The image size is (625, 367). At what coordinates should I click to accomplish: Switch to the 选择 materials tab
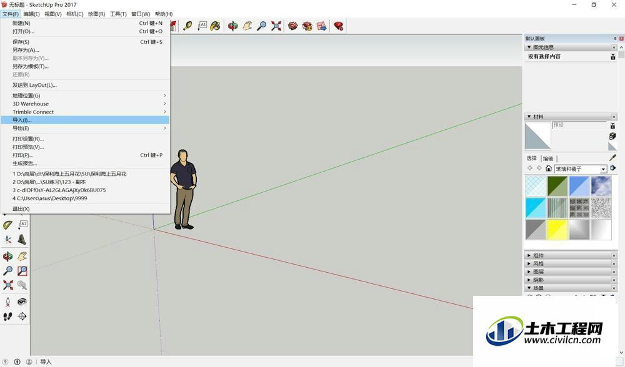(532, 159)
